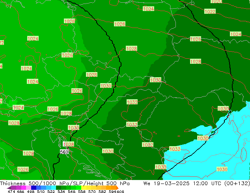Screen dimensions: 250x193
Task: Click the date text 'We 19-03-2025'
Action: tap(166, 183)
